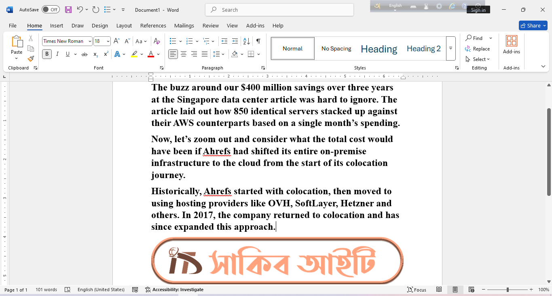Show paragraph marks with Show/Hide button
The image size is (552, 296).
tap(258, 41)
